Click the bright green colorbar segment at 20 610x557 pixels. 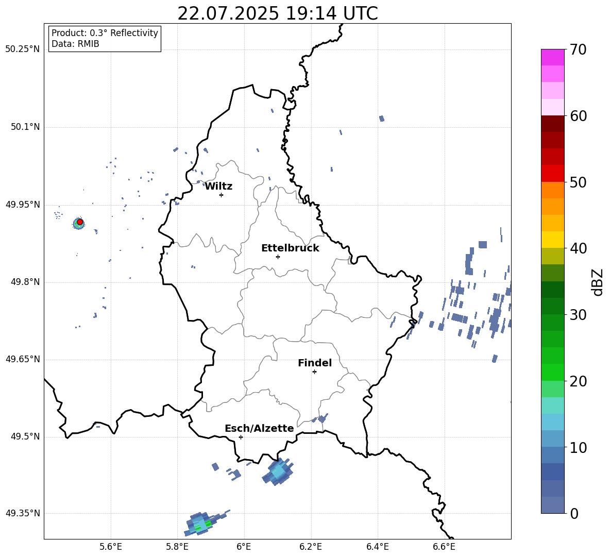tap(552, 372)
